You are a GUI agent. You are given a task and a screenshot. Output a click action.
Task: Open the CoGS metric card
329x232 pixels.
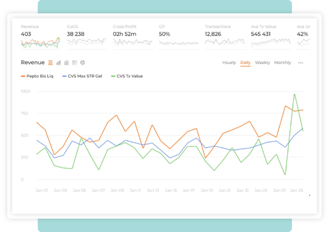tap(87, 37)
